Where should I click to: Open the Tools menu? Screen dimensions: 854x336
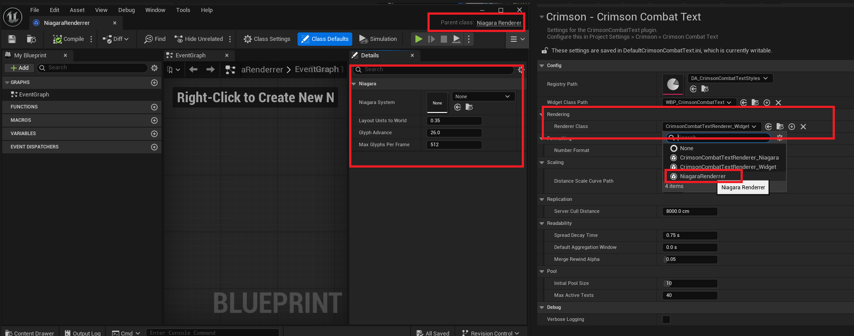(x=183, y=10)
